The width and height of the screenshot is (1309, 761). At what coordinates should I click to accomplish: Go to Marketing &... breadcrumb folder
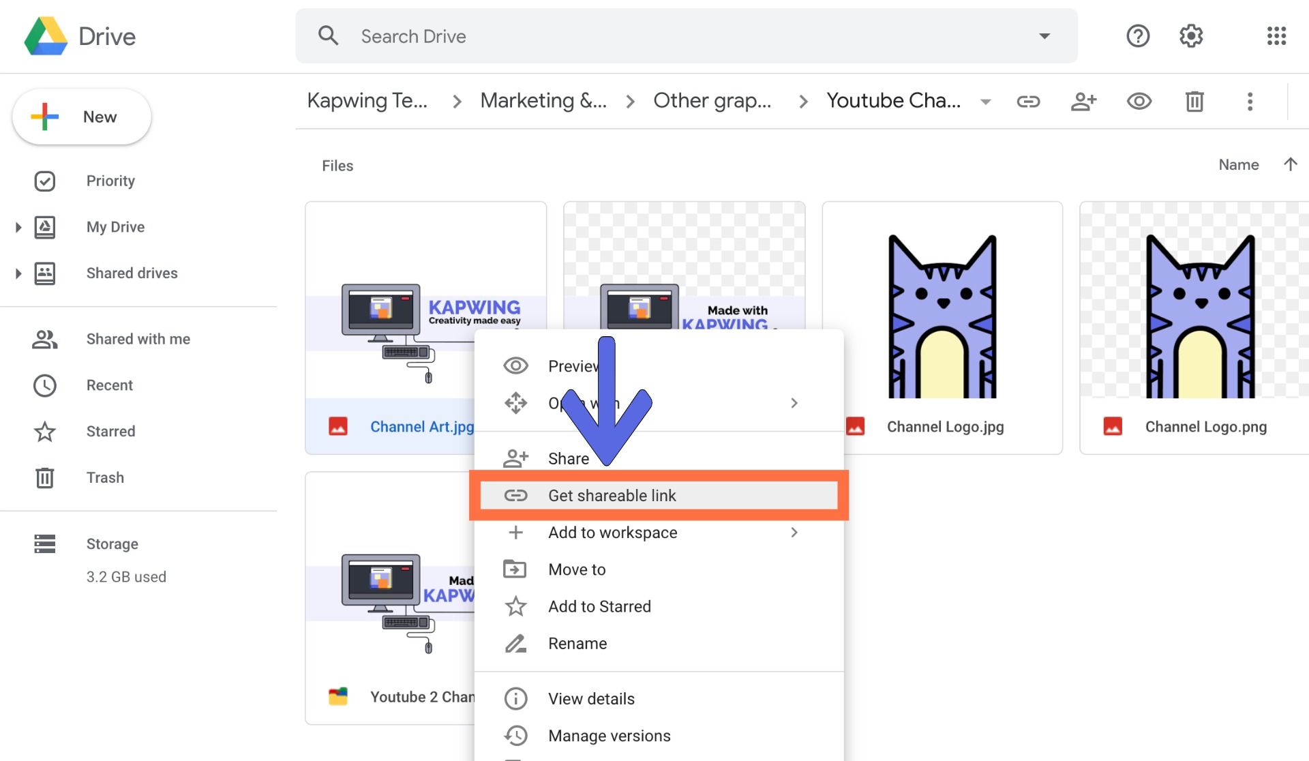[543, 101]
